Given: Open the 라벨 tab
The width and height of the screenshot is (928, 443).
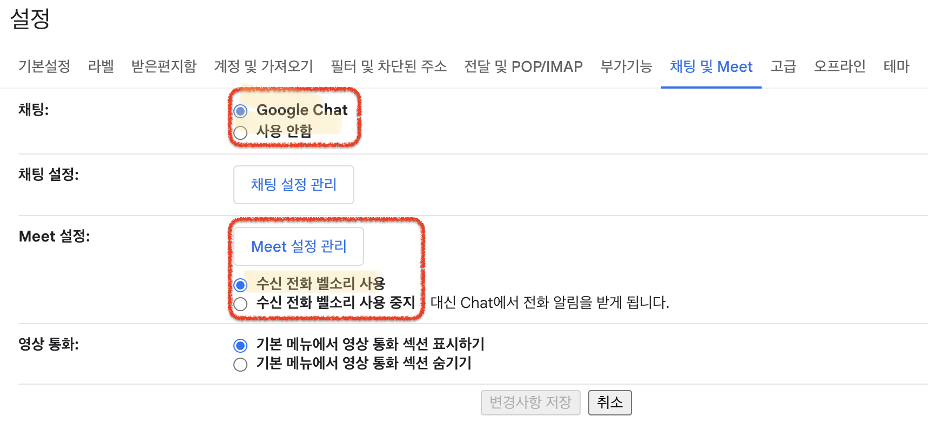Looking at the screenshot, I should (101, 66).
